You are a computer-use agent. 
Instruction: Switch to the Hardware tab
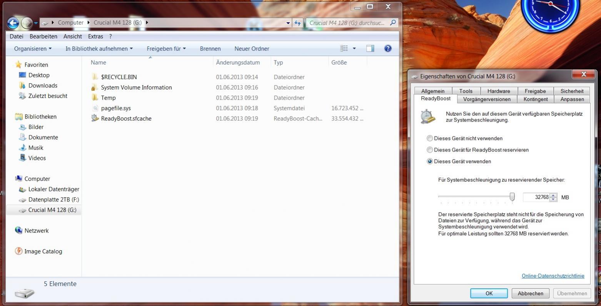(x=499, y=91)
